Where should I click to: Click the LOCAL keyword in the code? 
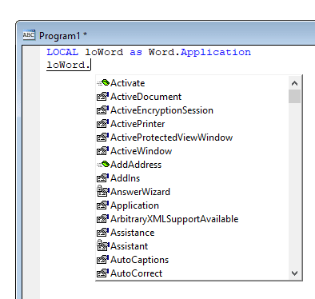tap(62, 52)
